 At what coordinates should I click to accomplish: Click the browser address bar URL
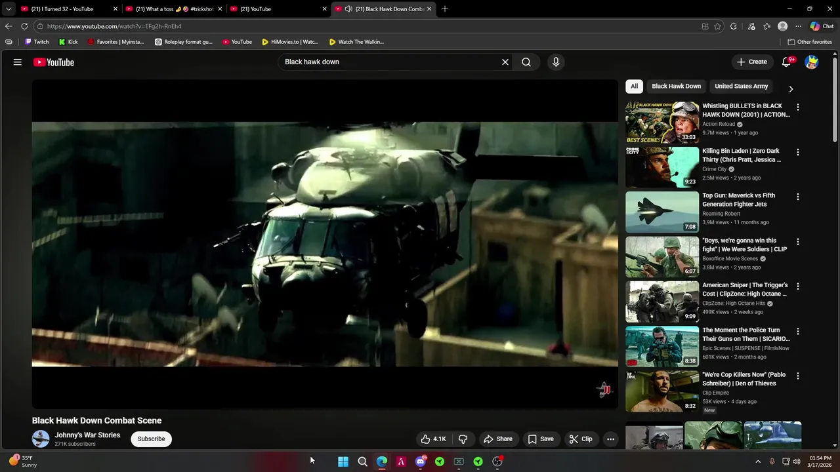pyautogui.click(x=114, y=26)
